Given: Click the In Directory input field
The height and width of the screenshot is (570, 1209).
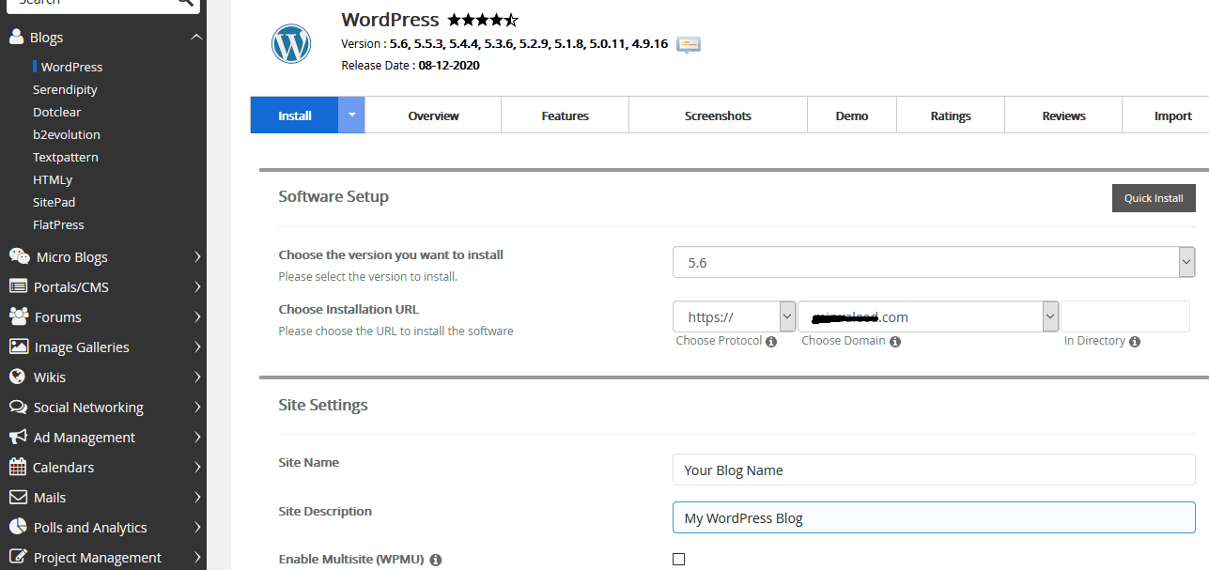Looking at the screenshot, I should point(1125,316).
